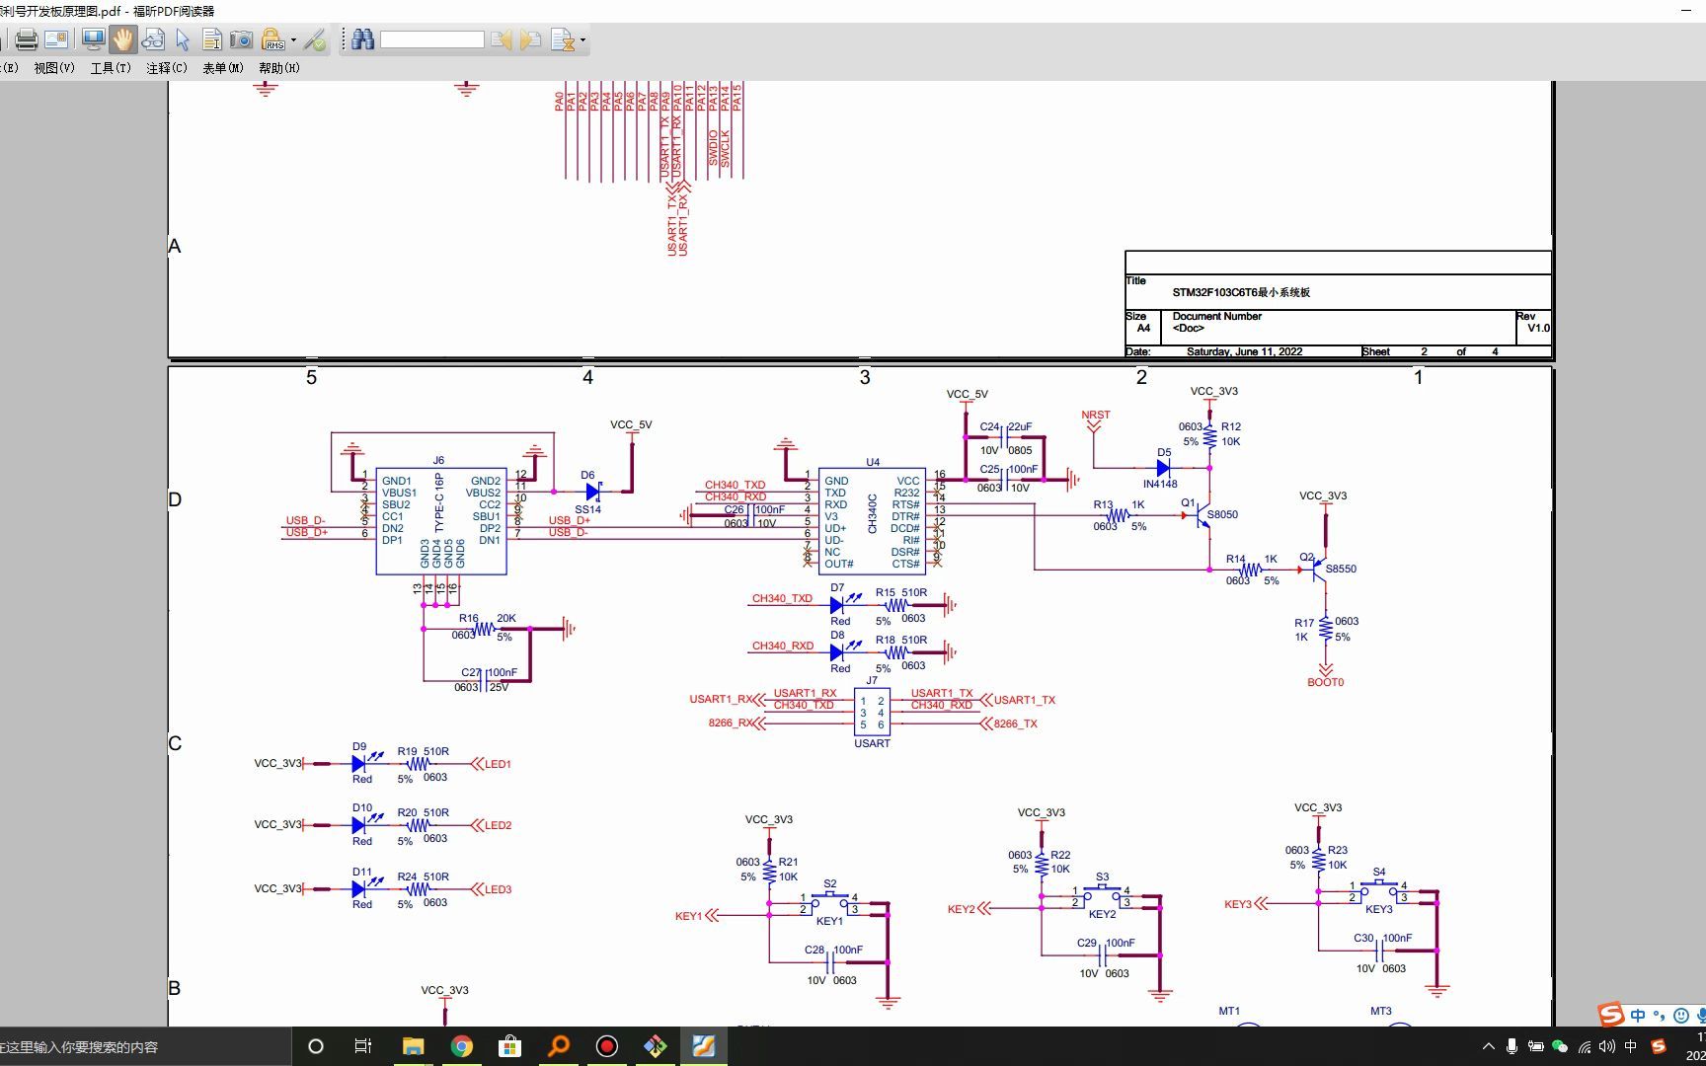Toggle the taskbar microphone icon
This screenshot has height=1066, width=1706.
click(1512, 1046)
